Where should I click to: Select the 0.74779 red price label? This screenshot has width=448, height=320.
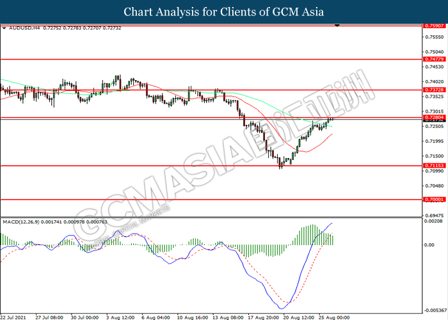(x=435, y=59)
